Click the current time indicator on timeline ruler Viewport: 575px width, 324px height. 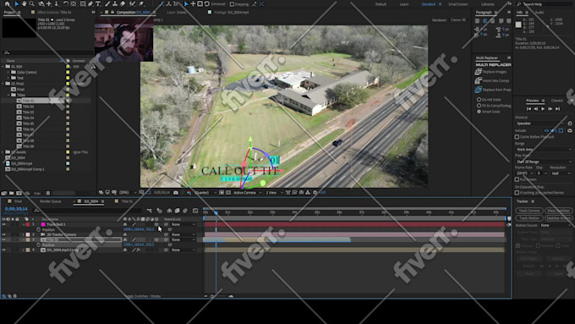(x=216, y=212)
